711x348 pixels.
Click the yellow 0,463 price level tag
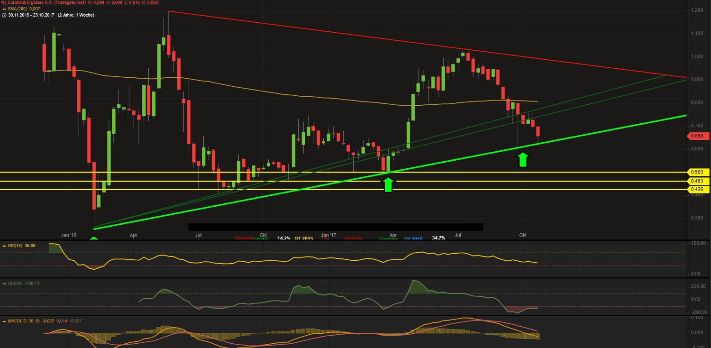[698, 181]
